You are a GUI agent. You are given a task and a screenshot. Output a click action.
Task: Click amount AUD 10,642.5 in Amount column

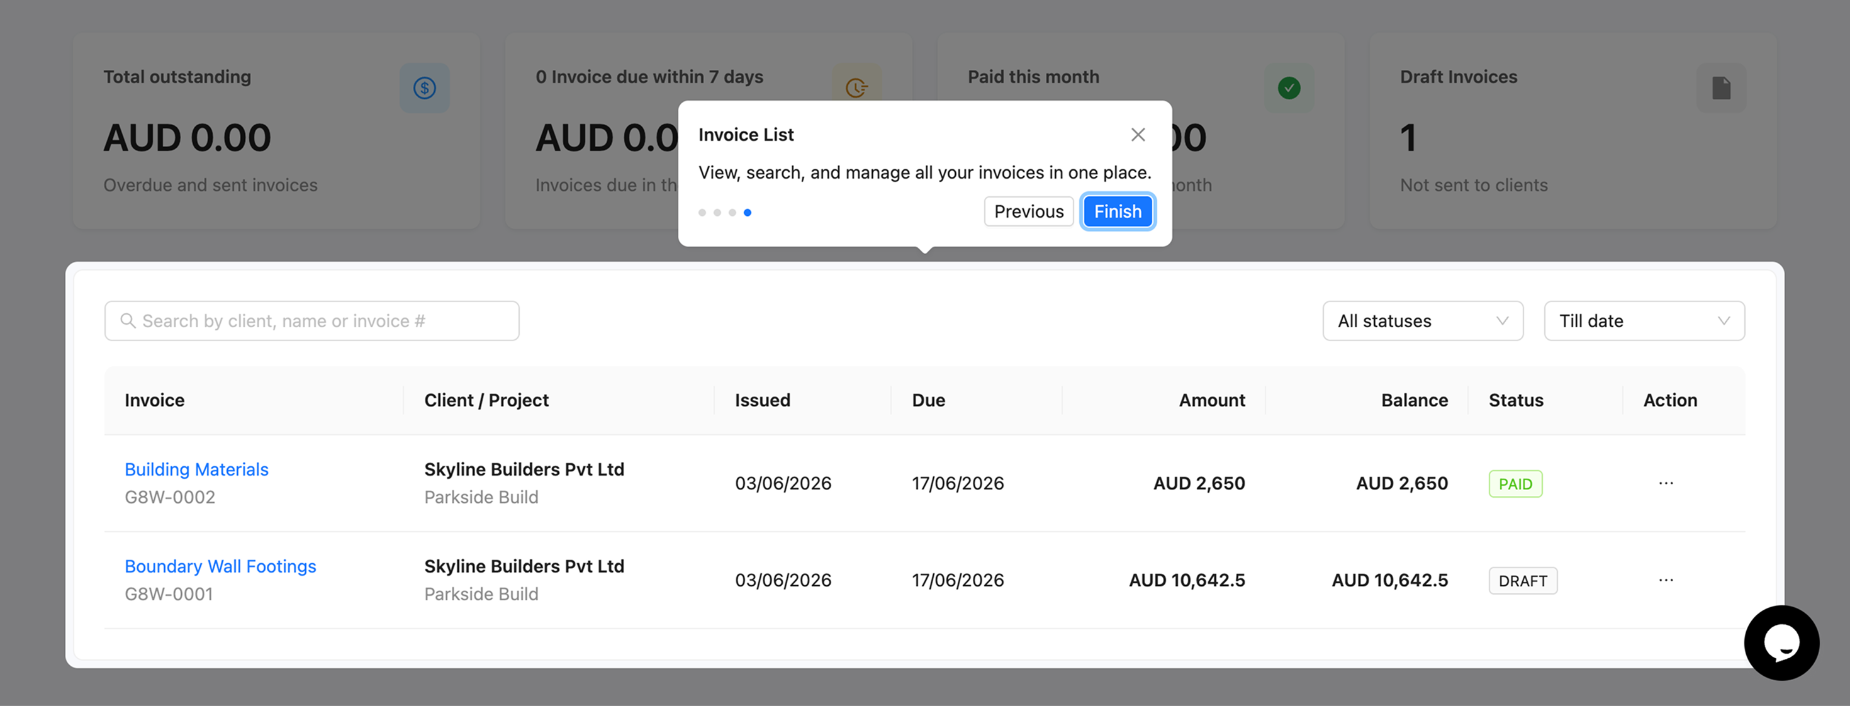[1186, 580]
